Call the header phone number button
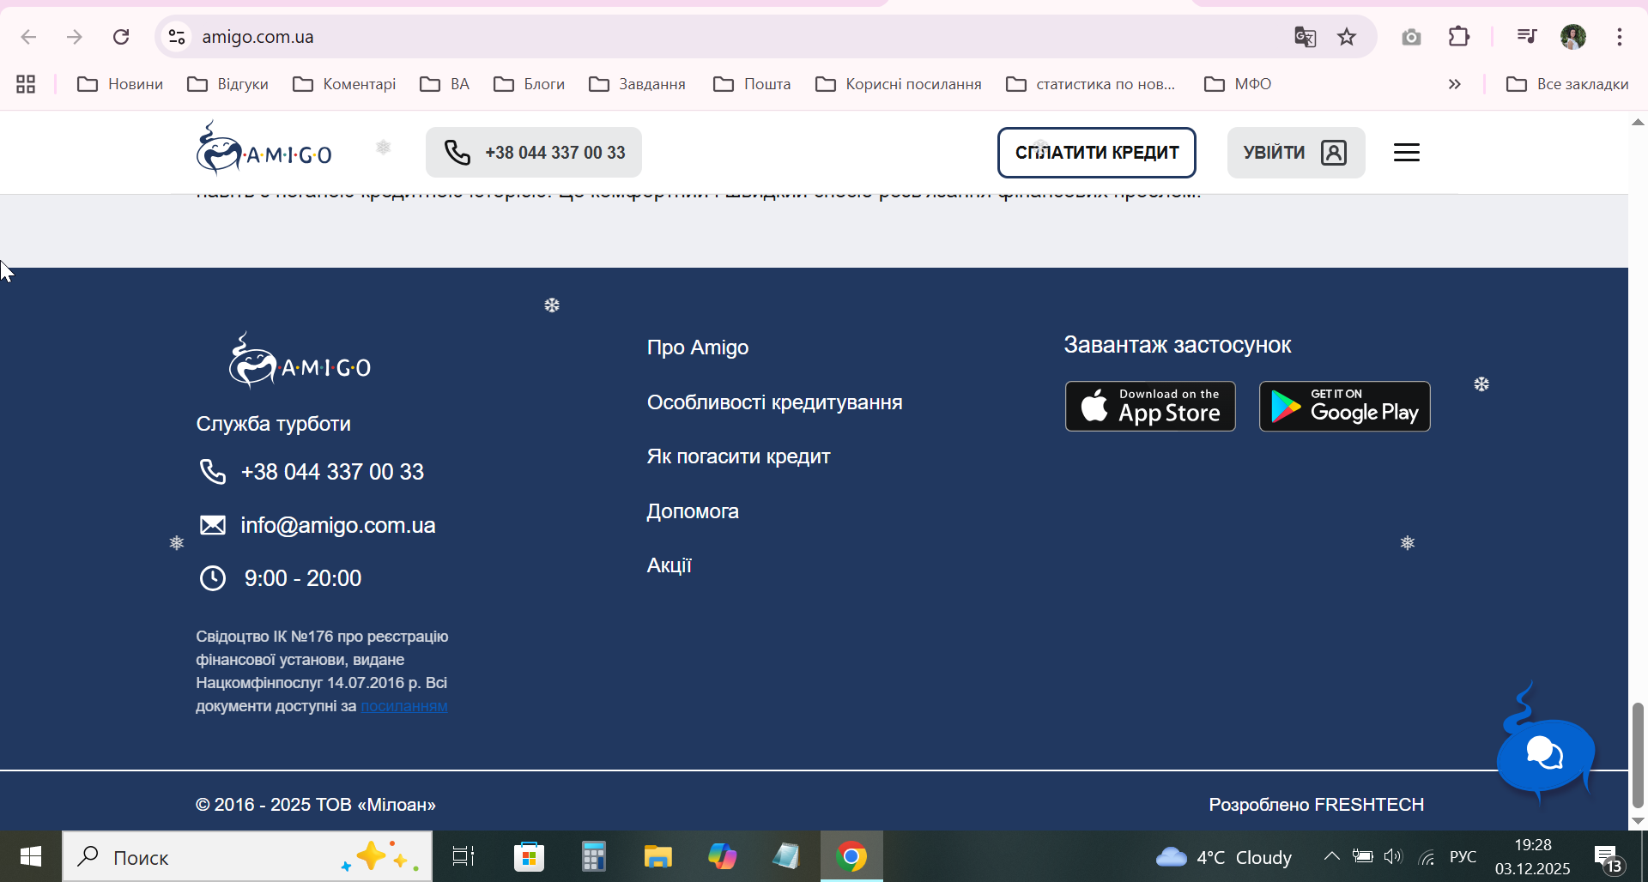The height and width of the screenshot is (882, 1648). tap(534, 153)
